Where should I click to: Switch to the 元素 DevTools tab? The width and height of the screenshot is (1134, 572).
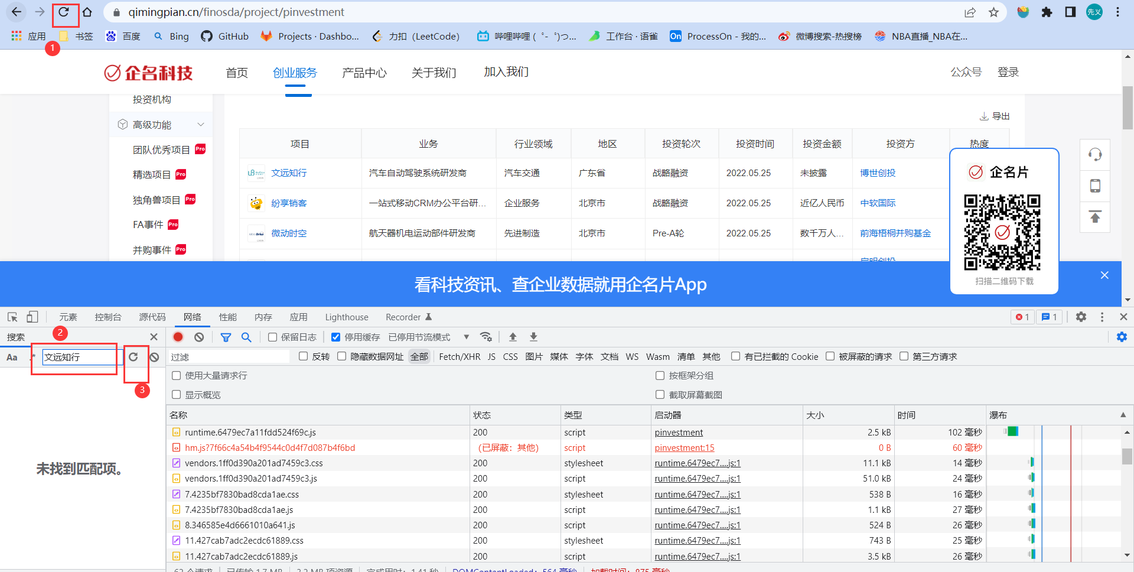click(68, 317)
